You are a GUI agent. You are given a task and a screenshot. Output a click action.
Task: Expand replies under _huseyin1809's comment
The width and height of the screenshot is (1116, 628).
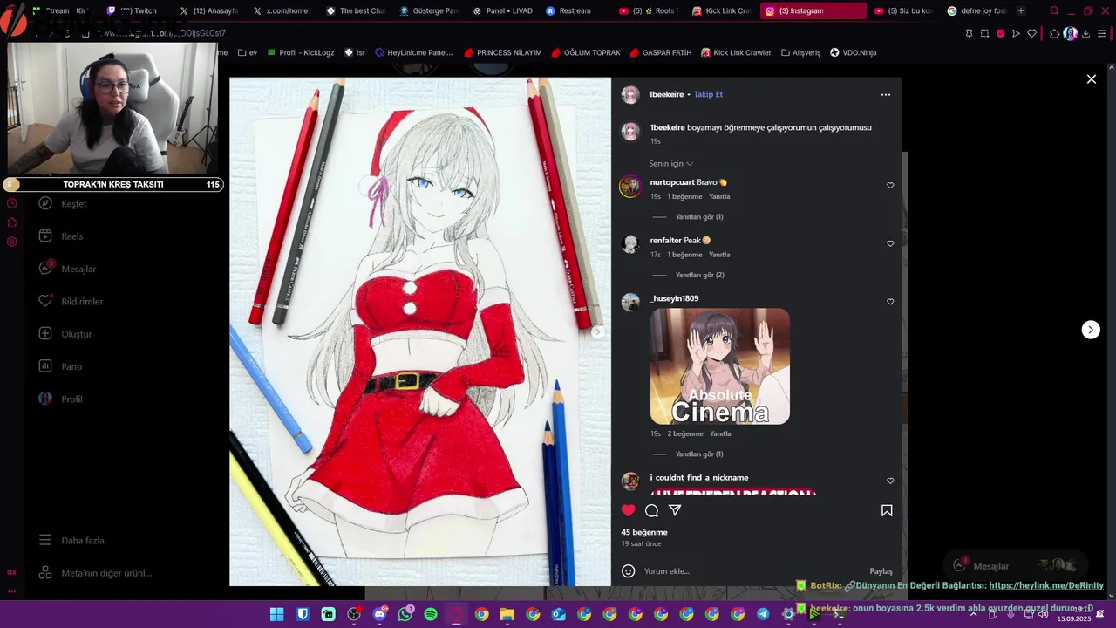coord(699,454)
